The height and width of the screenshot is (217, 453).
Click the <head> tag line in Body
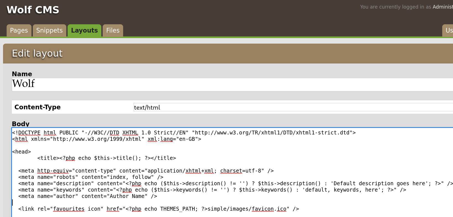(22, 152)
